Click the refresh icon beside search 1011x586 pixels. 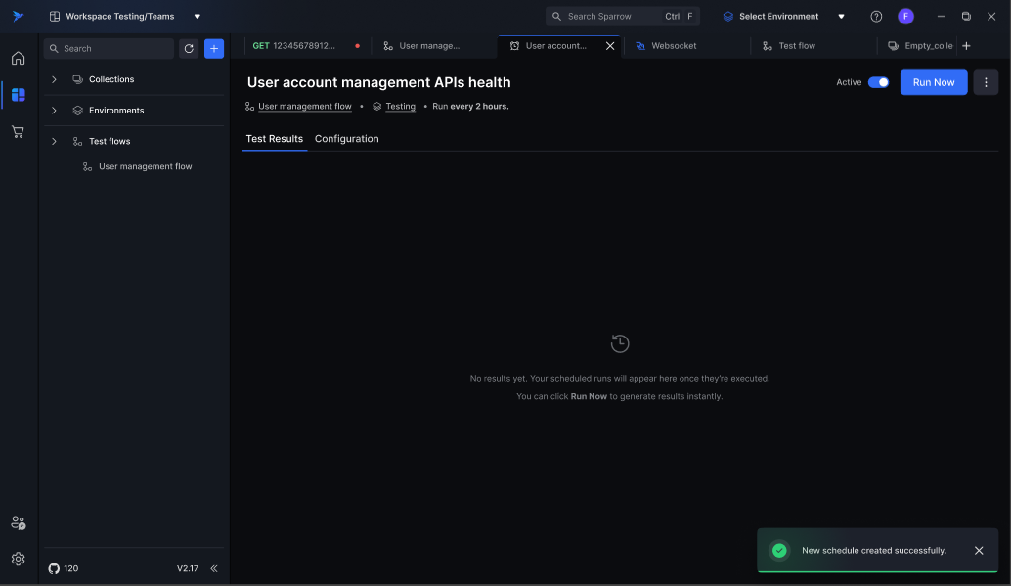pos(189,48)
